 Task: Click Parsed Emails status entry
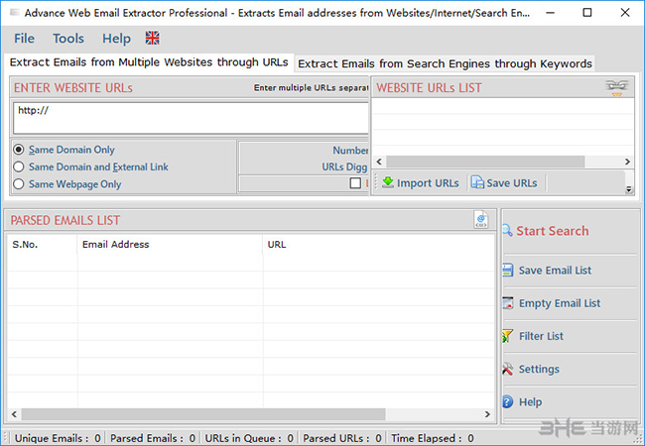click(153, 438)
